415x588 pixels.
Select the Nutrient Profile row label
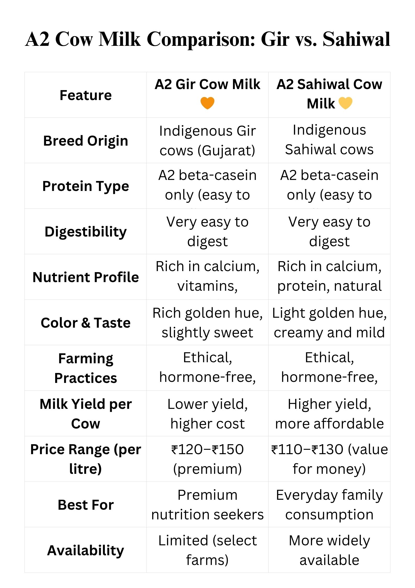point(86,277)
